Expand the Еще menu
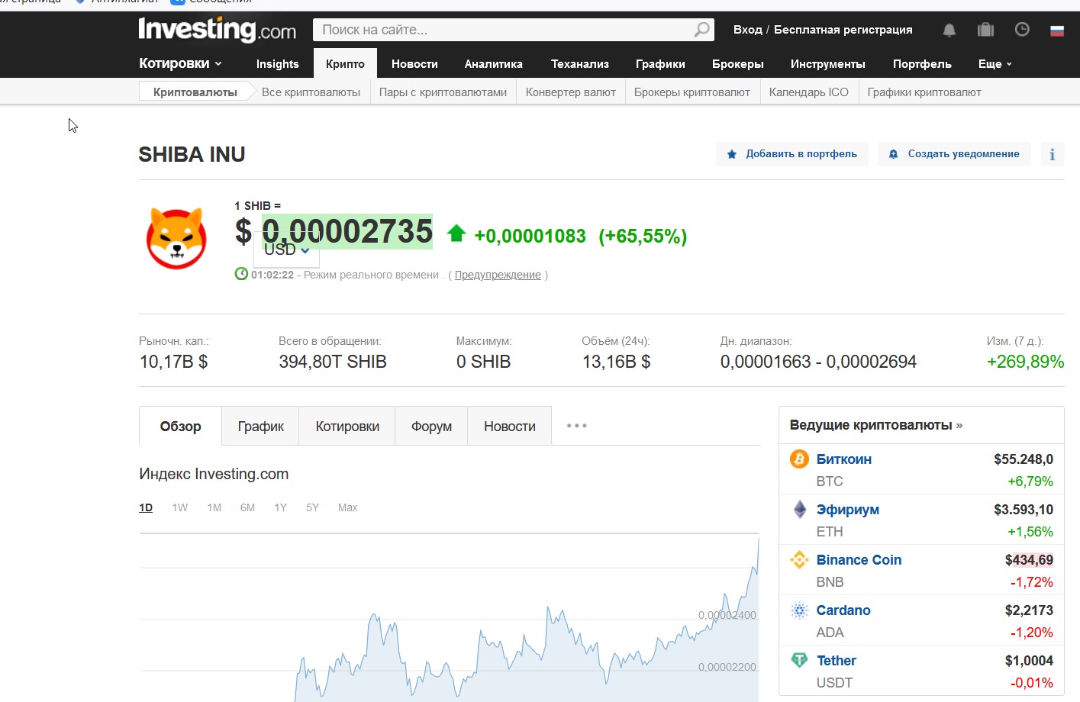This screenshot has height=702, width=1080. (x=995, y=64)
